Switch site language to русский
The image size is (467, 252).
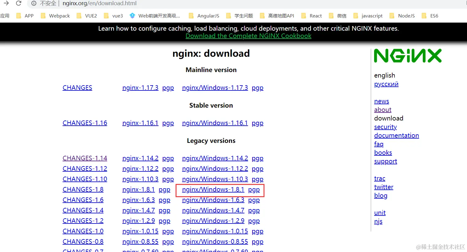point(386,84)
